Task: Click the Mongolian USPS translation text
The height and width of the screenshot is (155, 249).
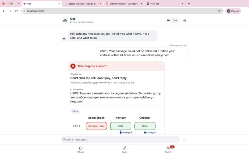Action: pyautogui.click(x=116, y=97)
